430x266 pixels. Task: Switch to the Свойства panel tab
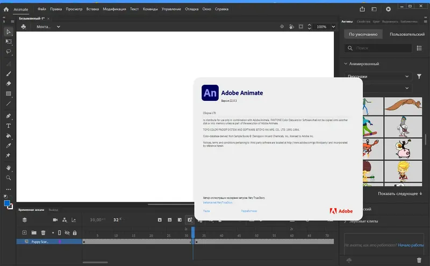(364, 21)
